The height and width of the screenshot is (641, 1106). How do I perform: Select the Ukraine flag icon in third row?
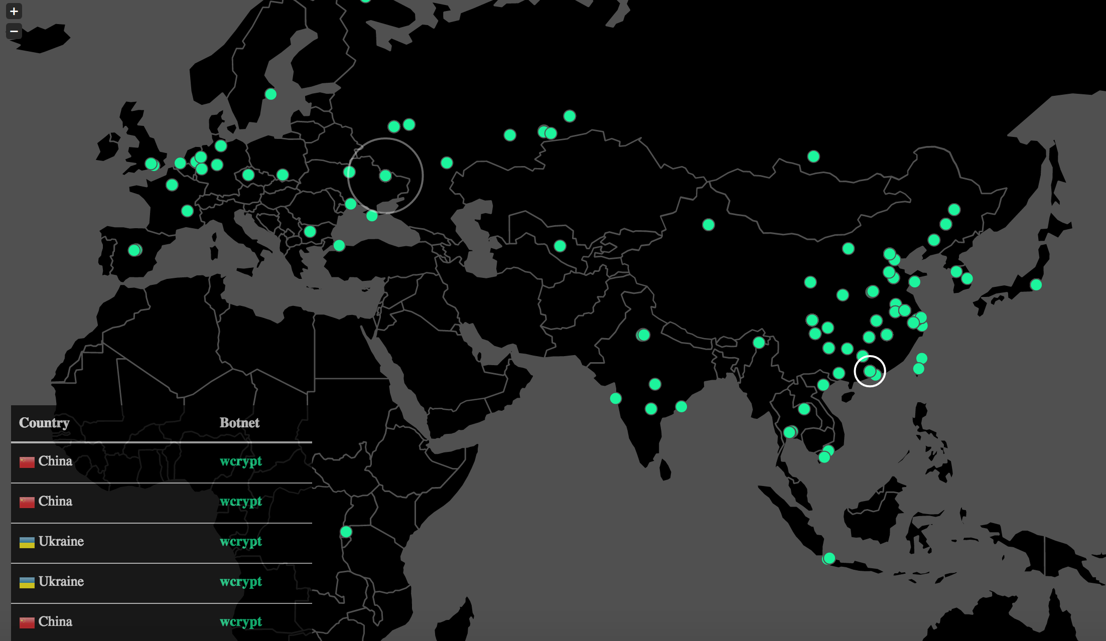[x=28, y=541]
